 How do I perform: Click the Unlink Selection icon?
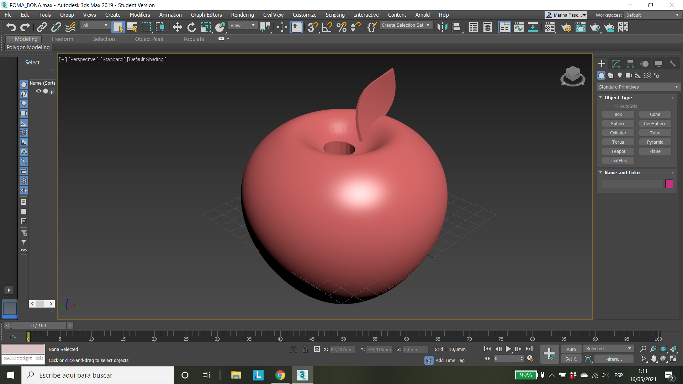[56, 27]
